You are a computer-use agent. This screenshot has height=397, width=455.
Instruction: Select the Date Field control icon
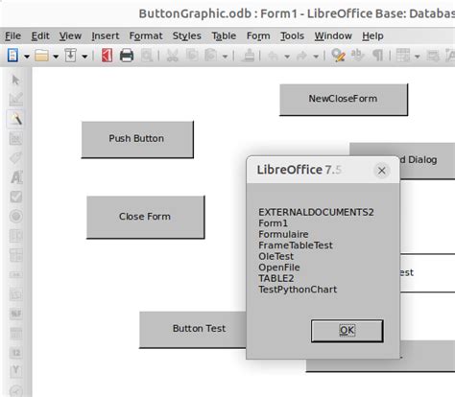click(x=15, y=333)
